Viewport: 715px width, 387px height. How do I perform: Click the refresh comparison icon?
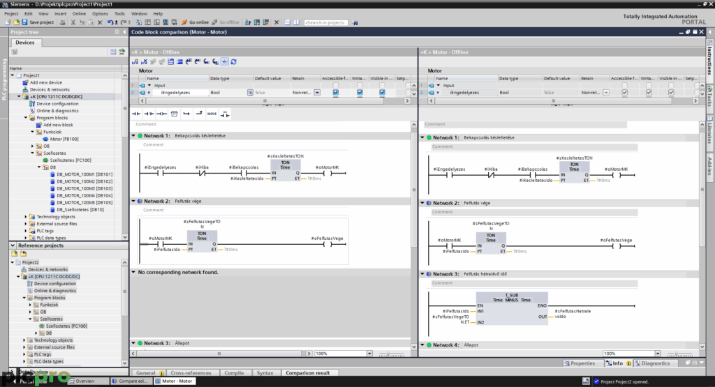click(233, 61)
